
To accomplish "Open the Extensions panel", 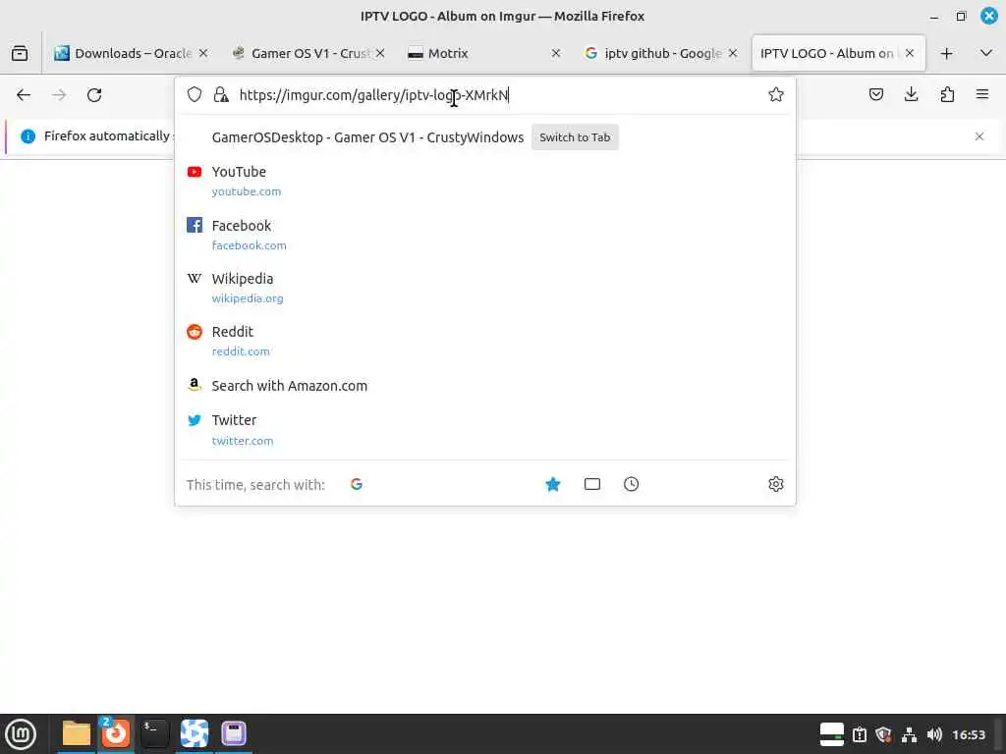I will [947, 95].
